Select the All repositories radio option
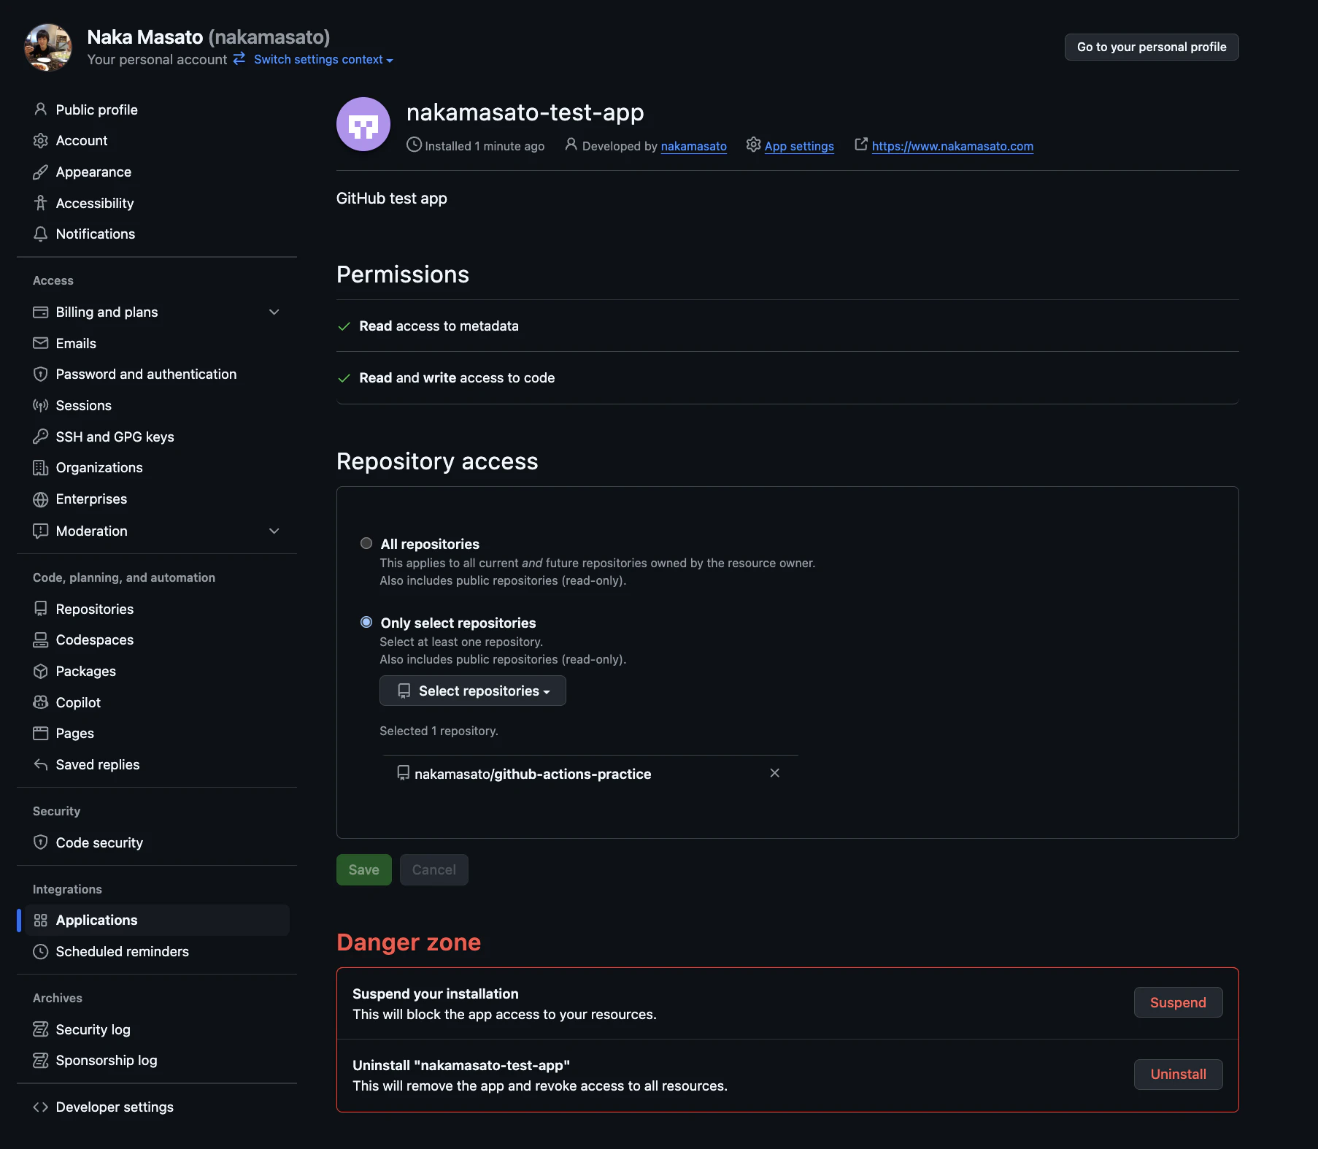1318x1149 pixels. [366, 543]
